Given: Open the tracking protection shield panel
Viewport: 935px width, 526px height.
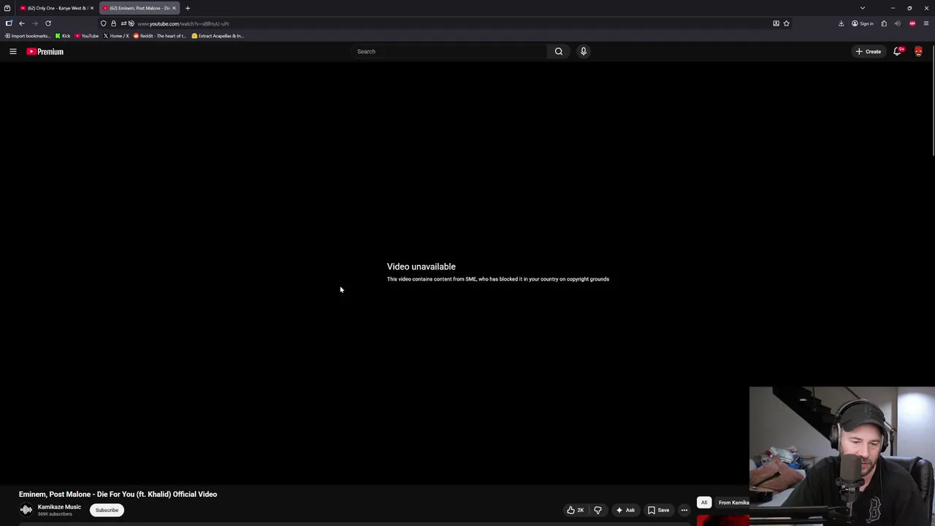Looking at the screenshot, I should click(104, 23).
